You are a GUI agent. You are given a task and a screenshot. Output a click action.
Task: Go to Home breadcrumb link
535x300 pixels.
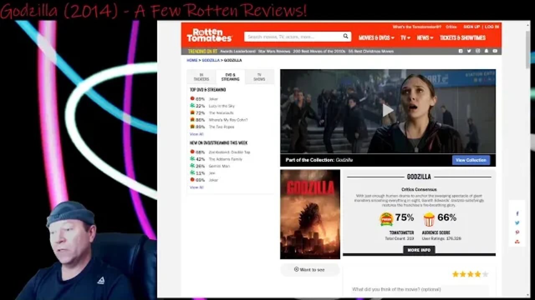point(192,60)
